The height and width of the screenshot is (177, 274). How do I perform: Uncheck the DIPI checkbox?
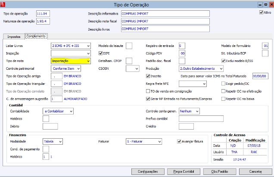[x=100, y=53]
